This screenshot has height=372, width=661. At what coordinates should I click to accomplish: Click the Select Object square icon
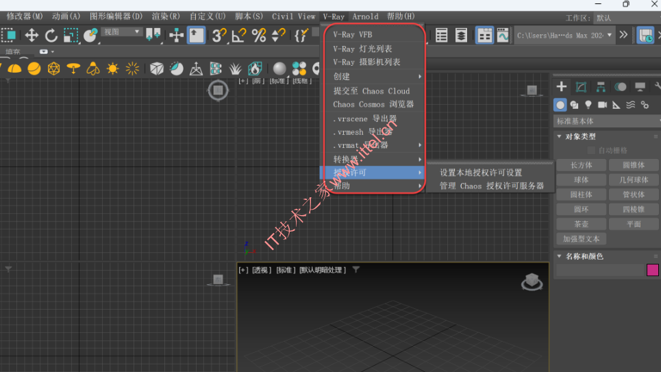pos(9,36)
